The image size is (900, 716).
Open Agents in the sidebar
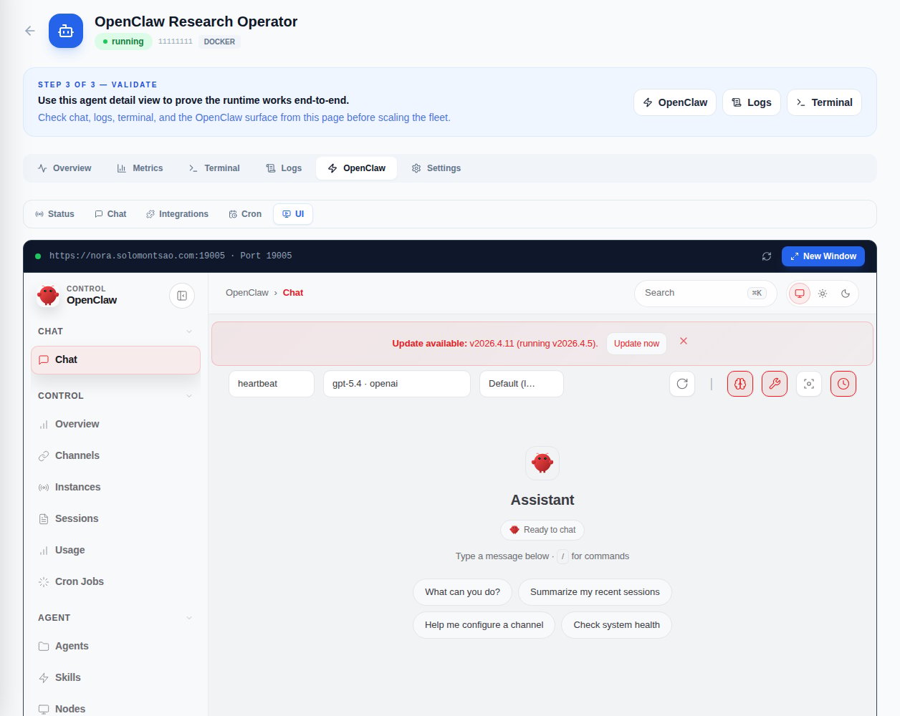click(115, 647)
